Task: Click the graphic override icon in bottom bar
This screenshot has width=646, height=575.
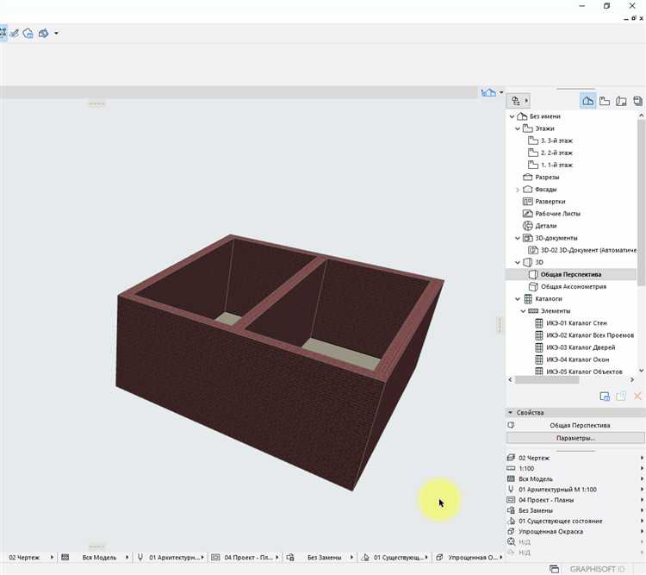Action: (290, 557)
